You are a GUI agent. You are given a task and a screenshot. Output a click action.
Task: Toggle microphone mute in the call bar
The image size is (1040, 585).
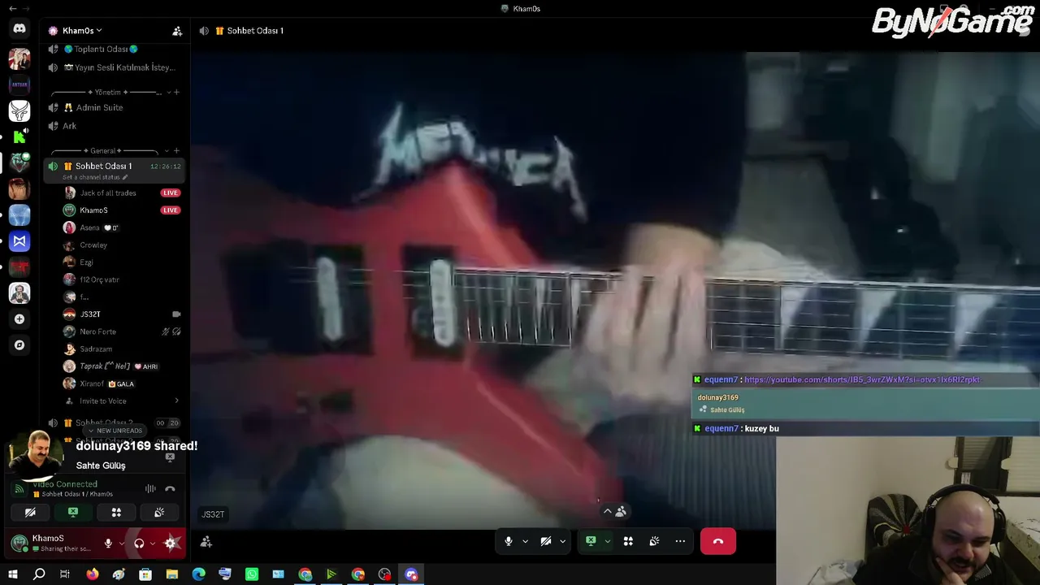click(x=509, y=541)
